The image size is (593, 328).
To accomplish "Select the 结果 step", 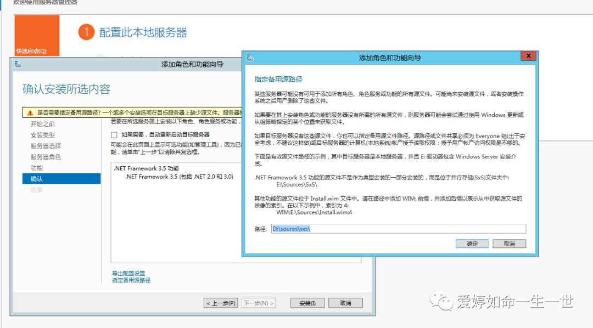I will tap(37, 190).
